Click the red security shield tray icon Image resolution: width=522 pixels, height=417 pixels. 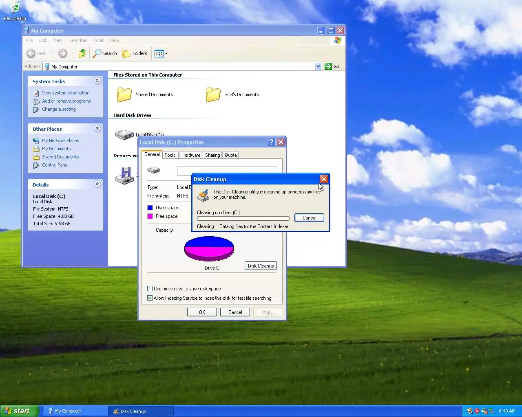pos(477,411)
